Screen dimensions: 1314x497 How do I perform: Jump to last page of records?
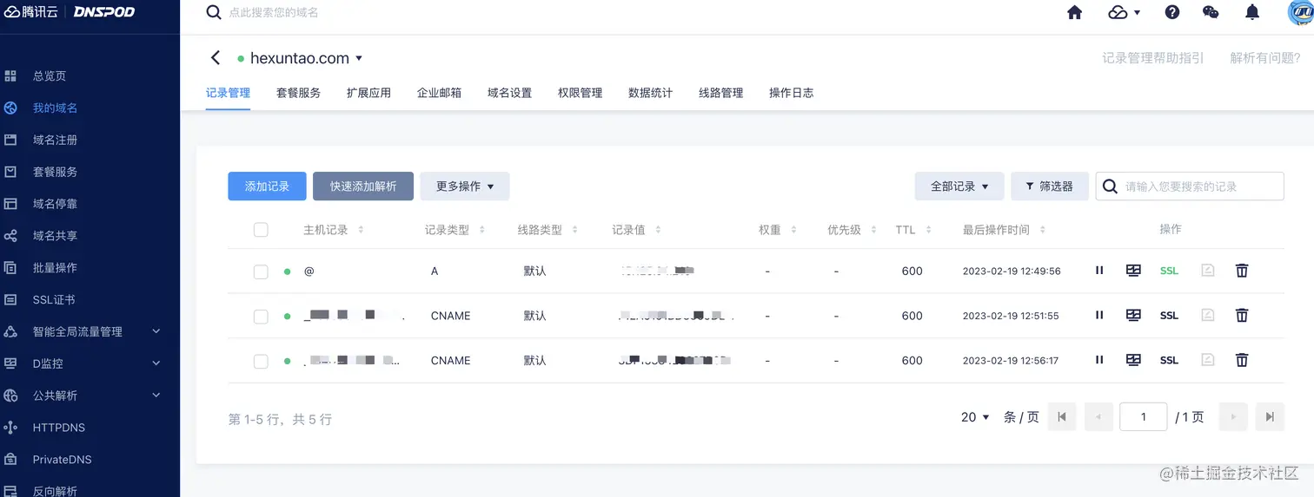coord(1270,416)
